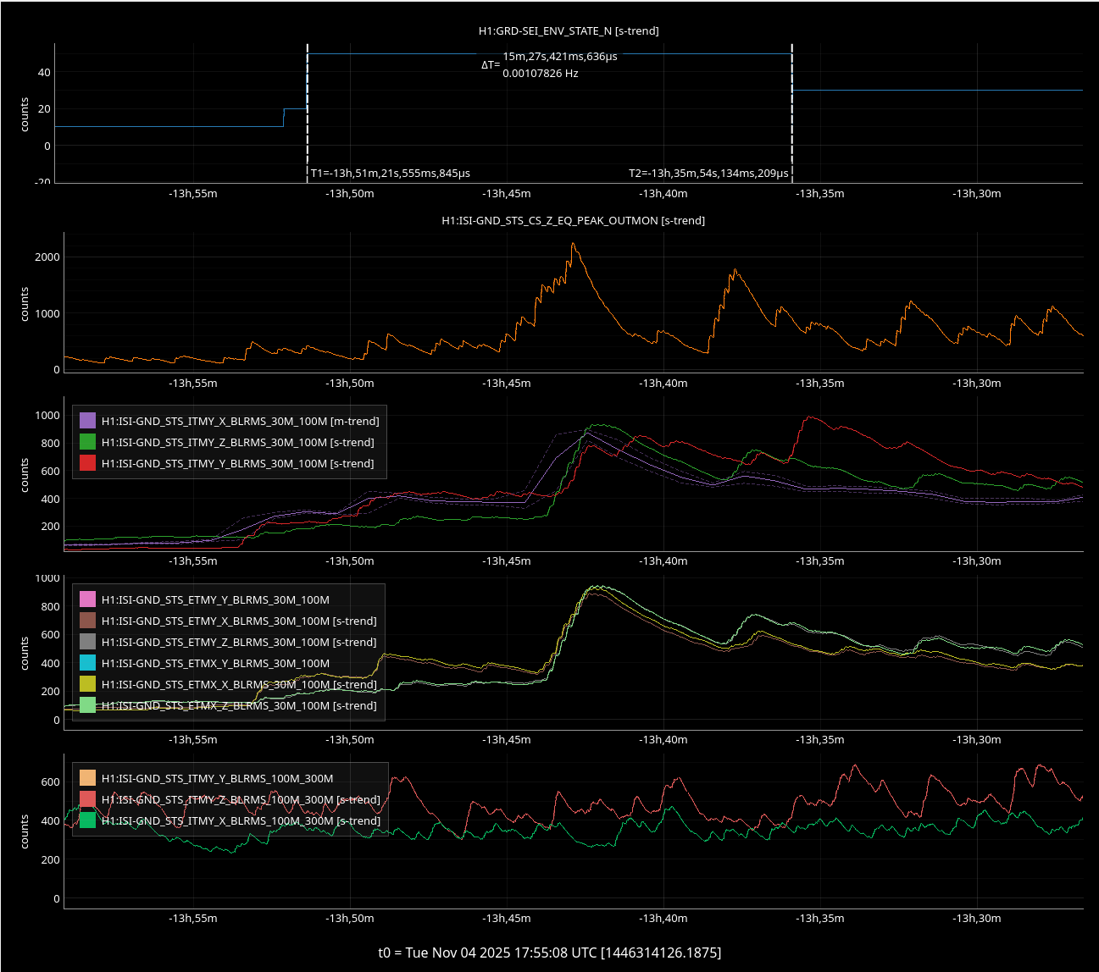Toggle ITMY_Z_BLRMS_100M_300M legend label

240,799
